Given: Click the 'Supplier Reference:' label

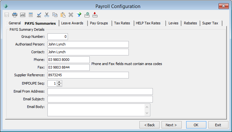Looking at the screenshot, I should pyautogui.click(x=29, y=75).
